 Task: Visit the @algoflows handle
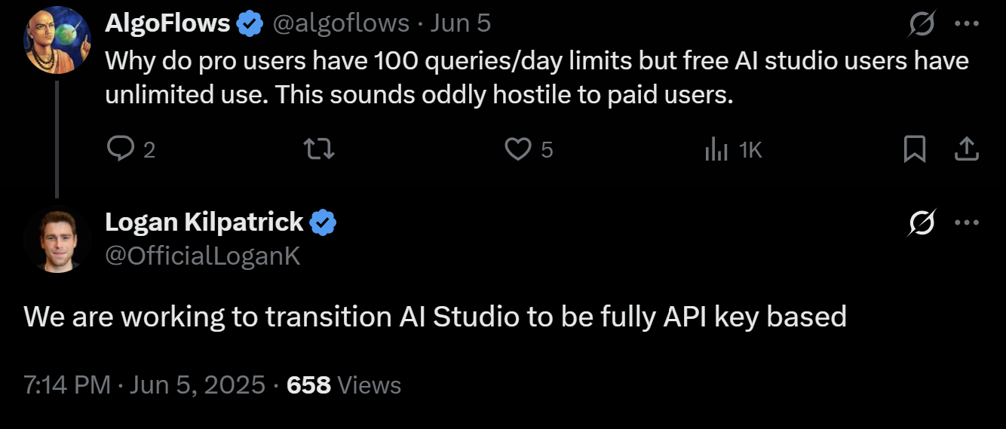point(340,24)
